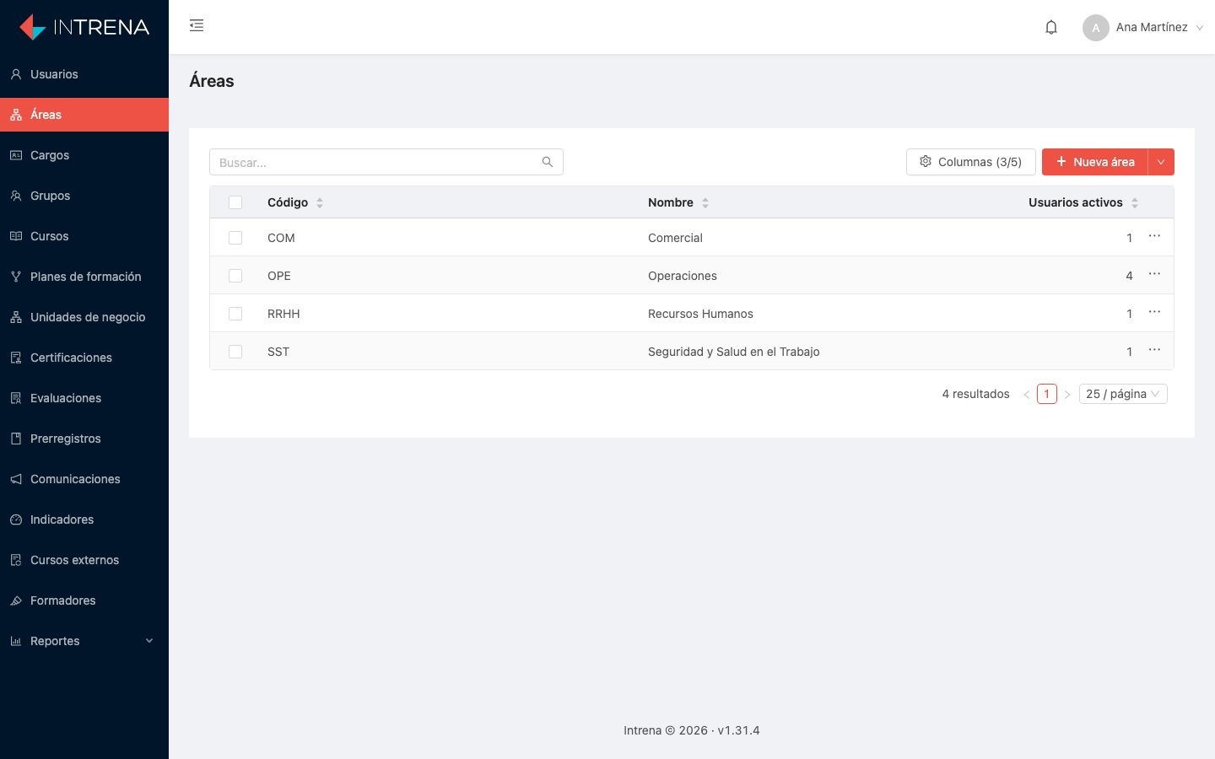Sort by Usuarios activos column arrows
Screen dimensions: 1215x759
point(1135,202)
